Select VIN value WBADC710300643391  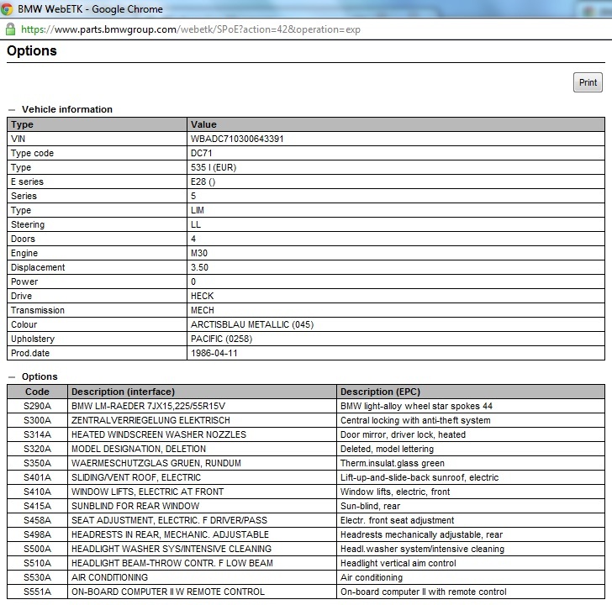pos(237,139)
